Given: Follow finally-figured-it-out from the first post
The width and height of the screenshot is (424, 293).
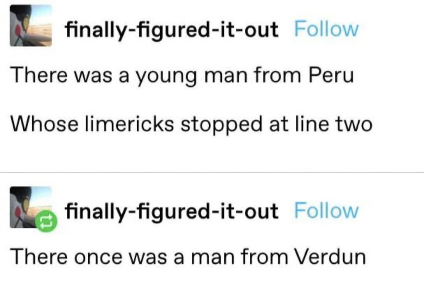Looking at the screenshot, I should tap(326, 29).
